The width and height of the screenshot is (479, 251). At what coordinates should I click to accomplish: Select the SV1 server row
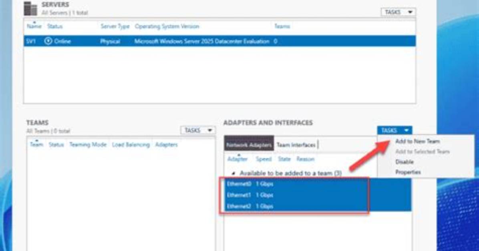click(219, 41)
